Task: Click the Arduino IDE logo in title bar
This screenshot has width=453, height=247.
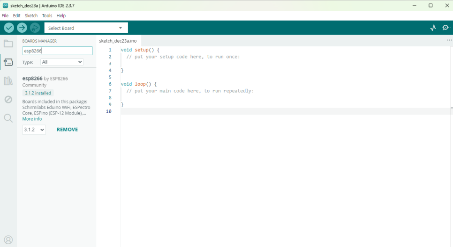Action: (x=5, y=6)
